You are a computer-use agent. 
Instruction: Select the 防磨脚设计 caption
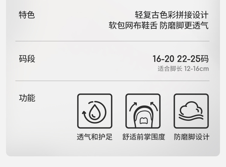192,137
